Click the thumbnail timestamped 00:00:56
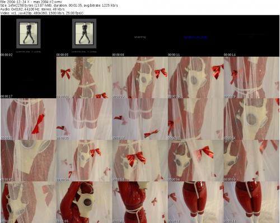 pyautogui.click(x=195, y=161)
